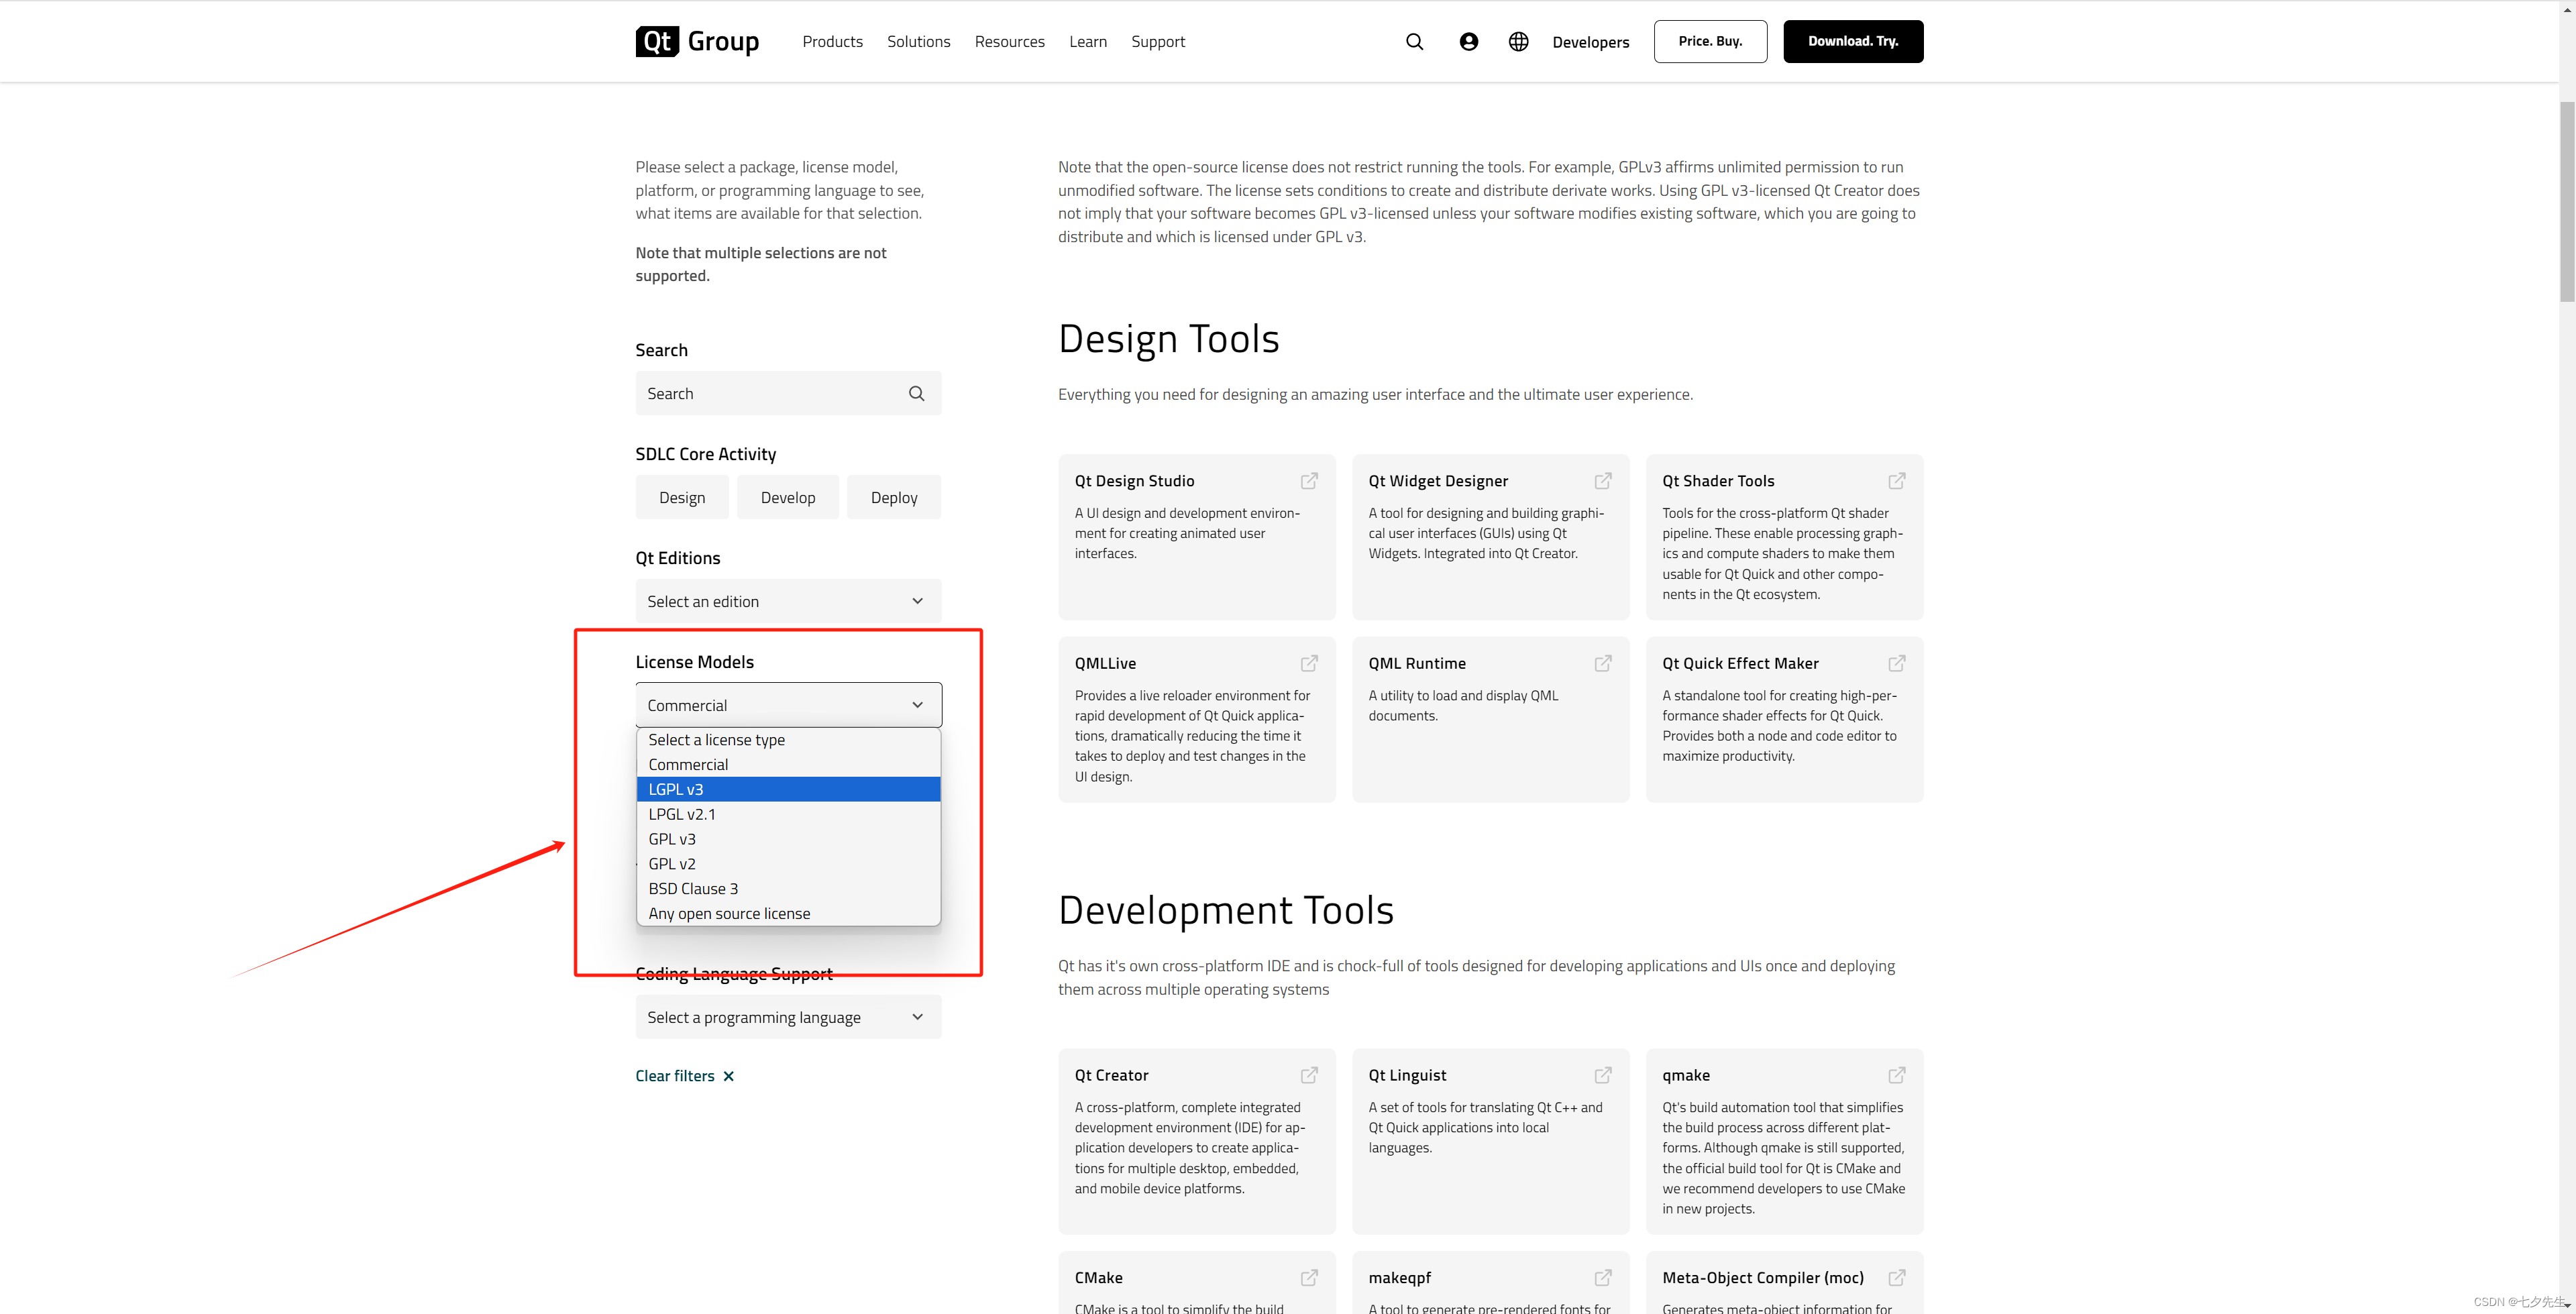Image resolution: width=2576 pixels, height=1314 pixels.
Task: Open Qt Creator external link icon
Action: tap(1309, 1075)
